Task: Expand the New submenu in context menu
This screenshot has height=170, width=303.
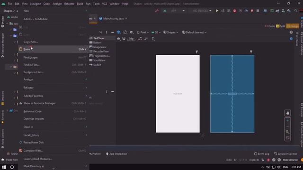Action: coord(53,11)
